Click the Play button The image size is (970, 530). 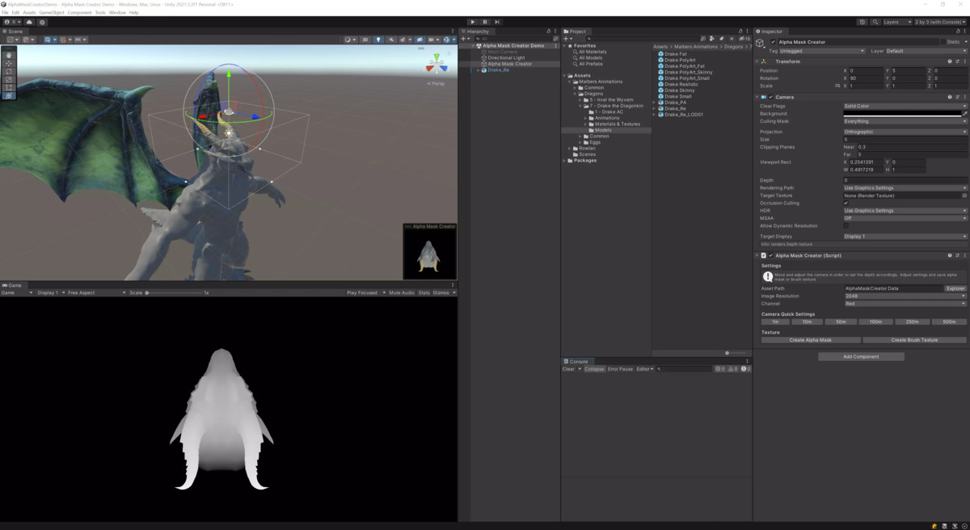[473, 22]
